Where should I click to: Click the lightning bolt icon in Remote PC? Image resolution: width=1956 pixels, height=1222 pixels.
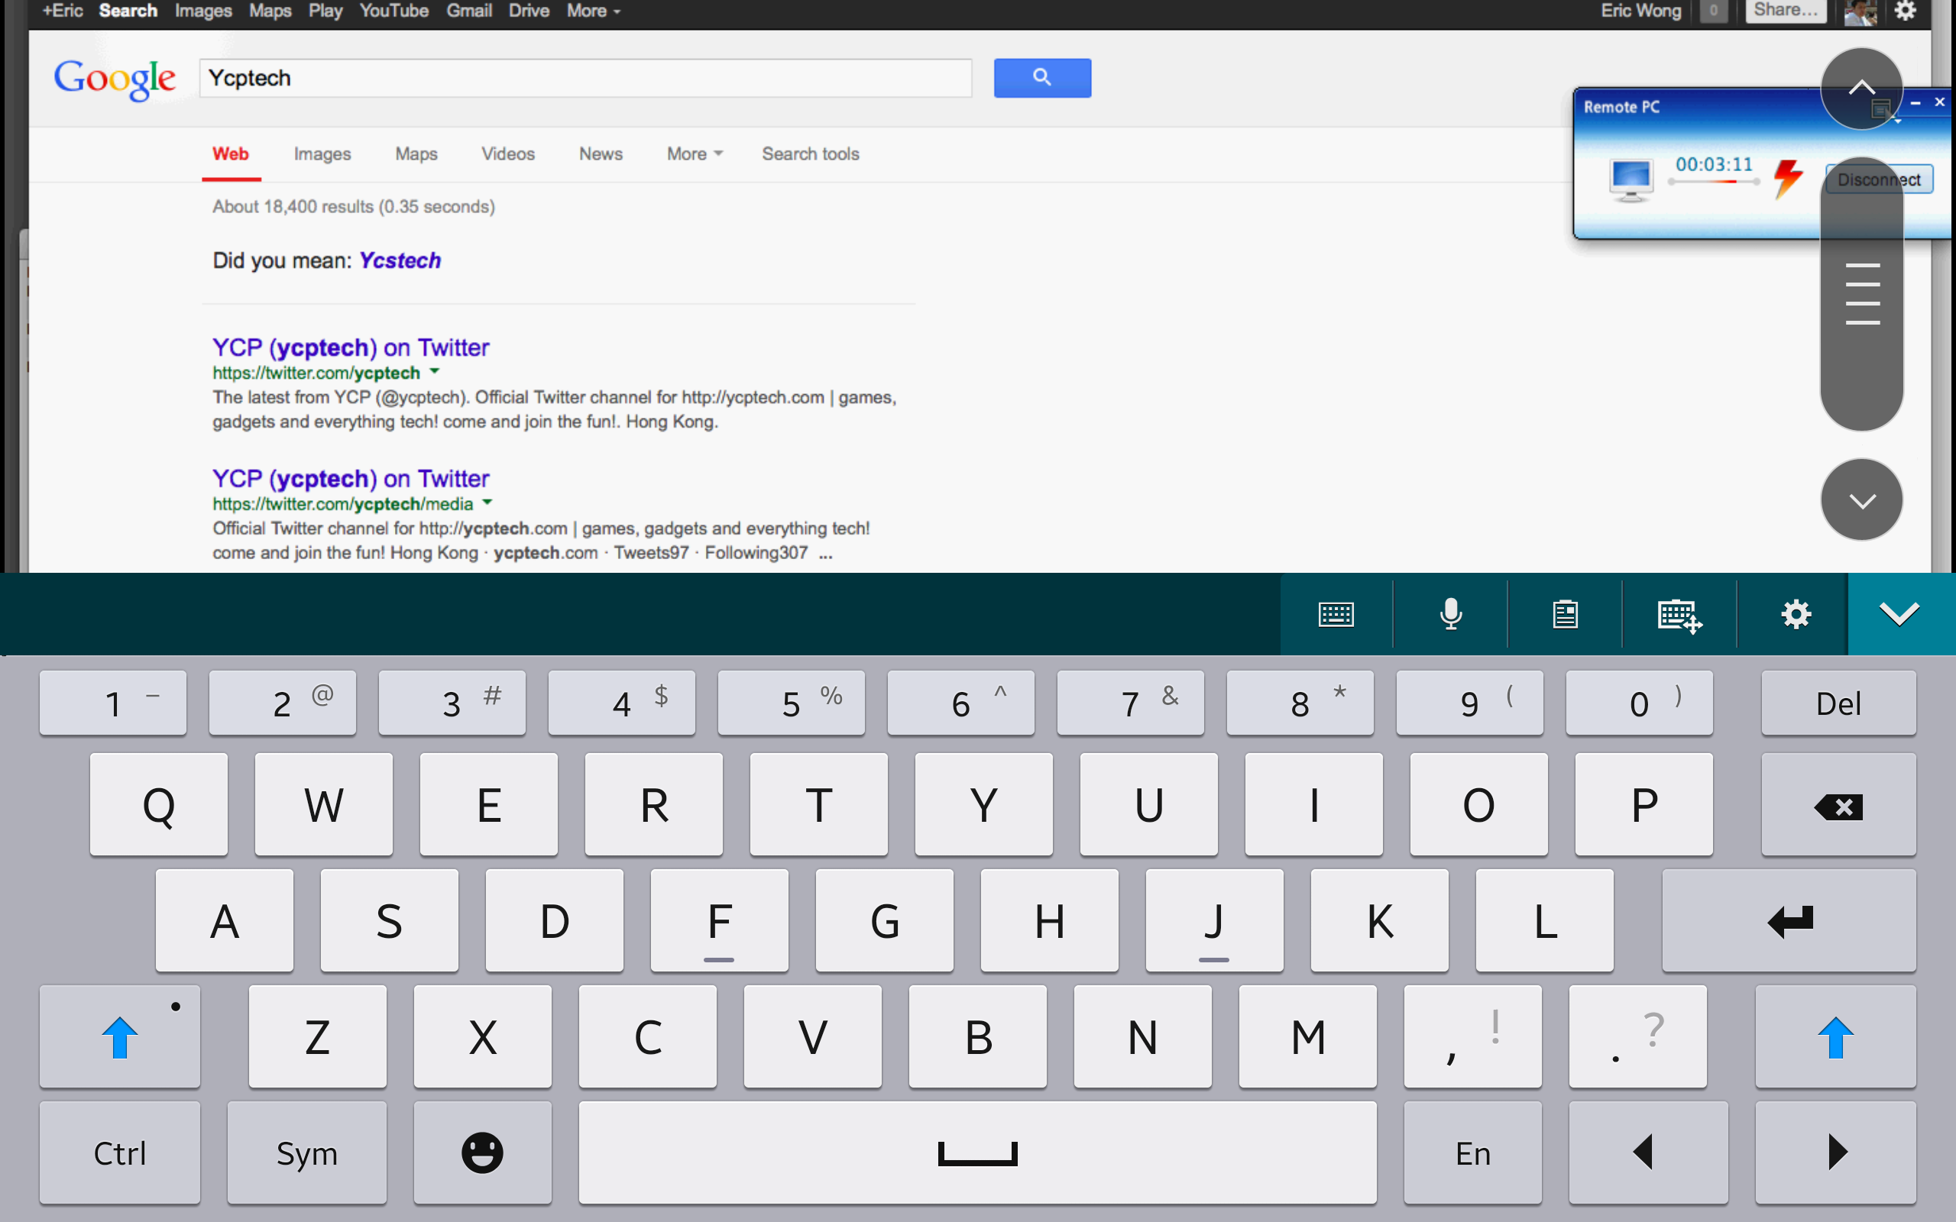coord(1787,178)
